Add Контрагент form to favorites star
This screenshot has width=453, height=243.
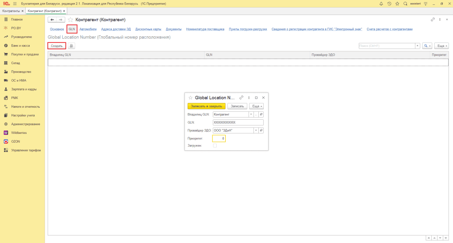coord(70,20)
